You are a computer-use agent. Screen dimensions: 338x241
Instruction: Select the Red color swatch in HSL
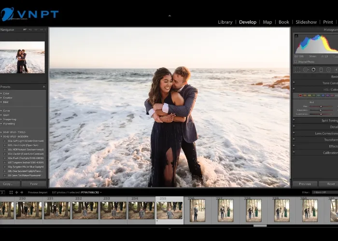300,95
